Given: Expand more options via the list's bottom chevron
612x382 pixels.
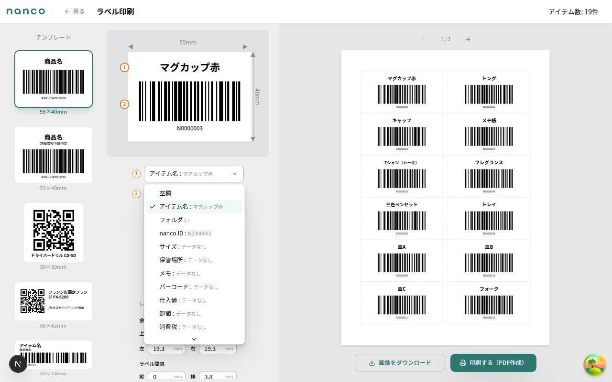Looking at the screenshot, I should 194,339.
